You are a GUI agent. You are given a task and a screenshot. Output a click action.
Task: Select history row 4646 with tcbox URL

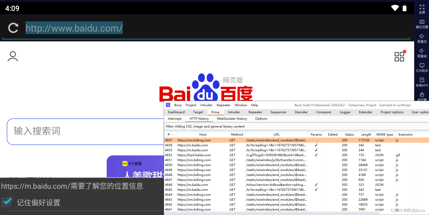point(297,185)
